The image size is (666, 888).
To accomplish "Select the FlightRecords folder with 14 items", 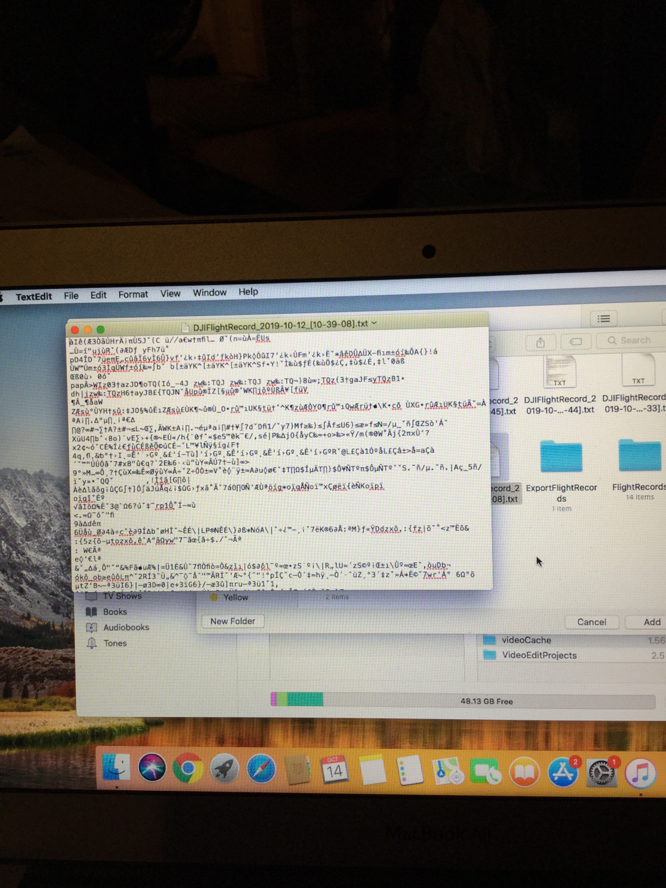I will coord(639,469).
